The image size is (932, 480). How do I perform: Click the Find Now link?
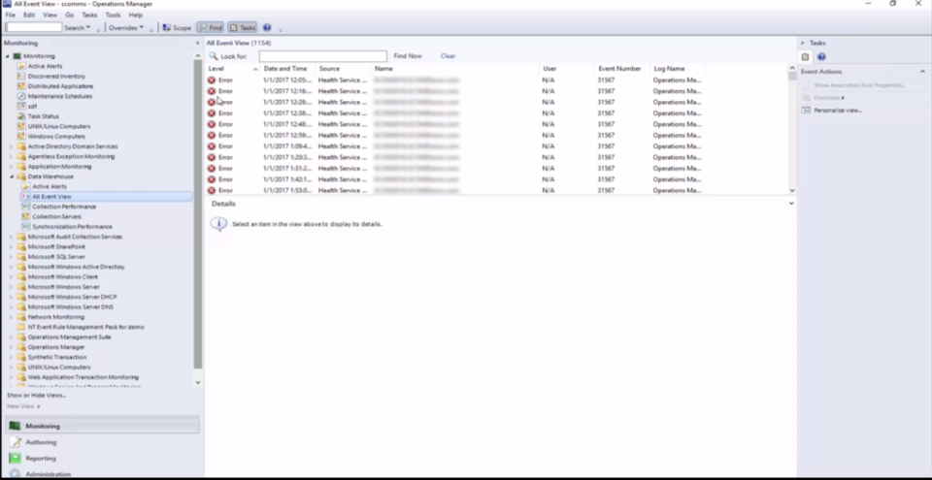click(408, 56)
